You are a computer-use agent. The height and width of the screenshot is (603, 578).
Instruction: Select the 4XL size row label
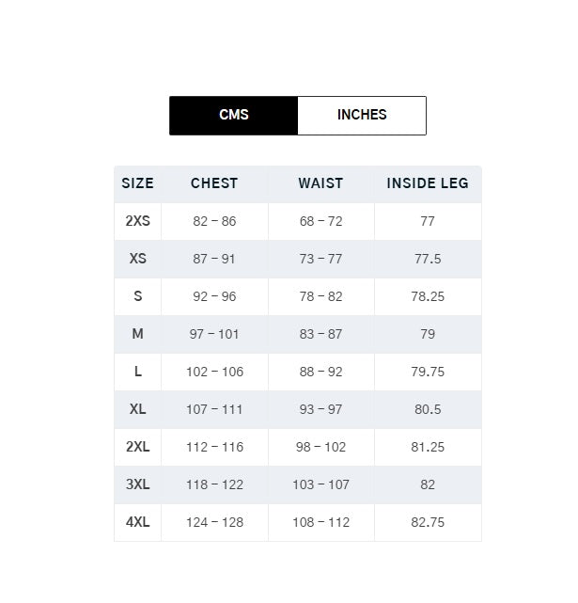coord(137,522)
